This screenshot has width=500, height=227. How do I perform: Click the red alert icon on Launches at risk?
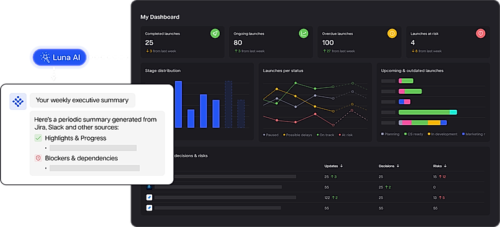click(x=481, y=33)
